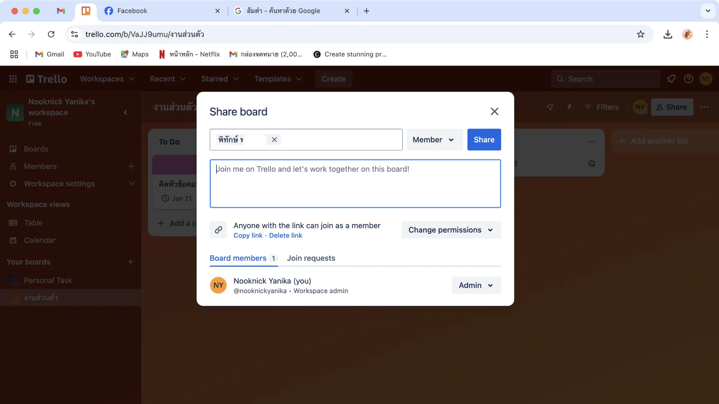Bookmark this page with the star icon
The image size is (719, 404).
coord(640,34)
